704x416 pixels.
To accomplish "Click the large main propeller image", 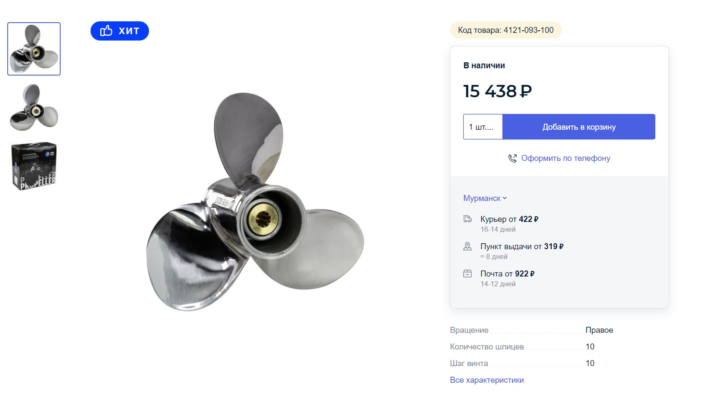I will (x=255, y=202).
